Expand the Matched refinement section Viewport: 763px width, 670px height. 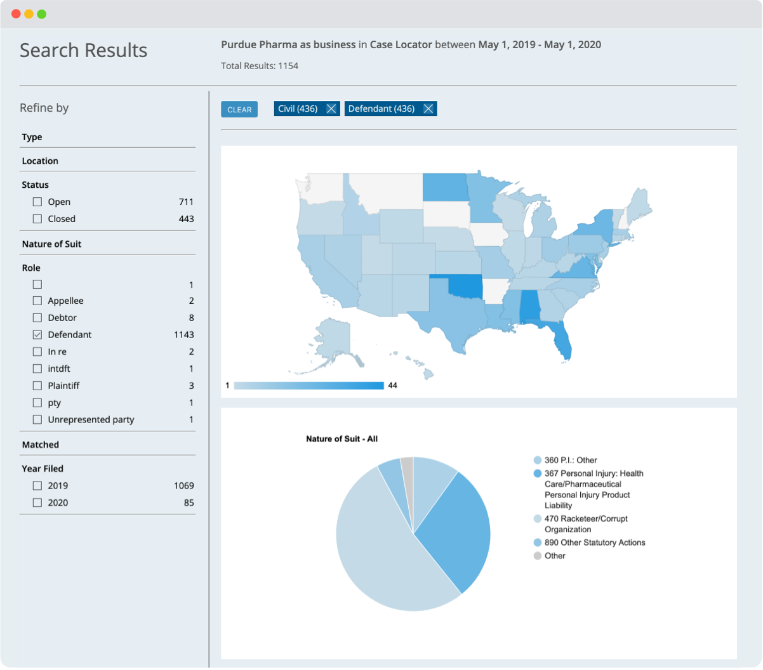(41, 444)
